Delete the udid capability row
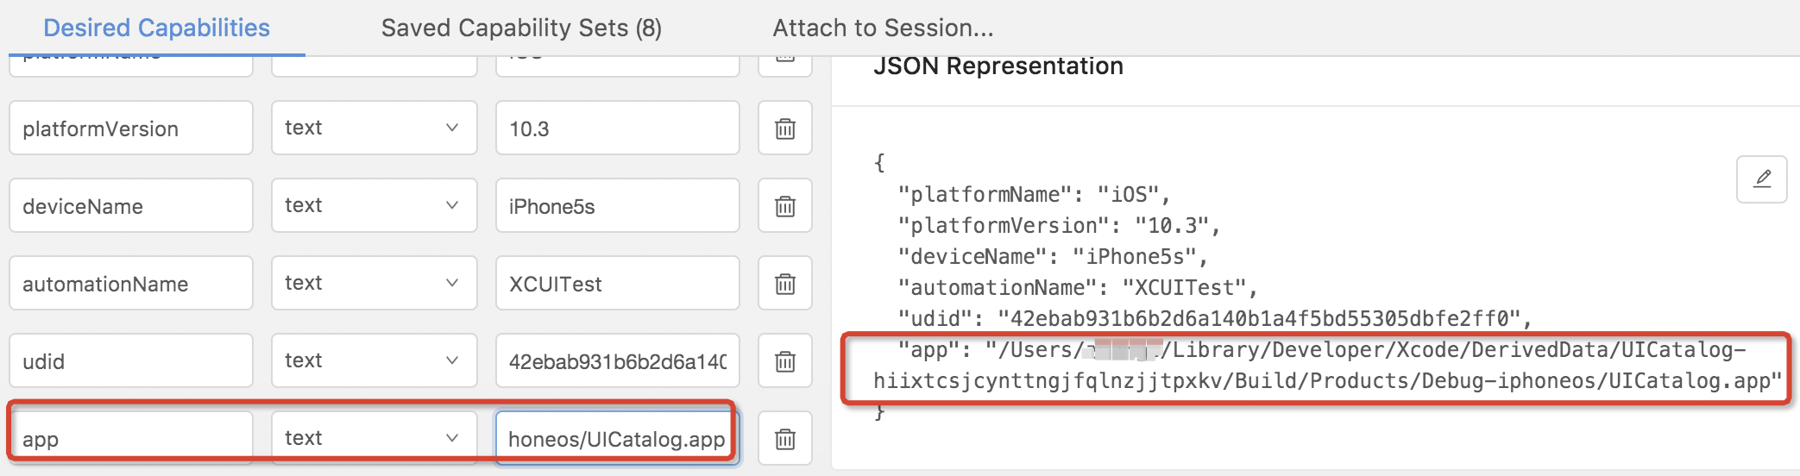This screenshot has height=476, width=1800. pyautogui.click(x=784, y=361)
